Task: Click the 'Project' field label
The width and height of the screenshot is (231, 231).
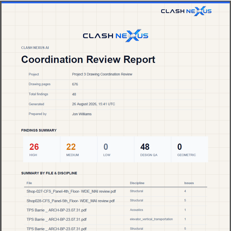Action: 34,74
